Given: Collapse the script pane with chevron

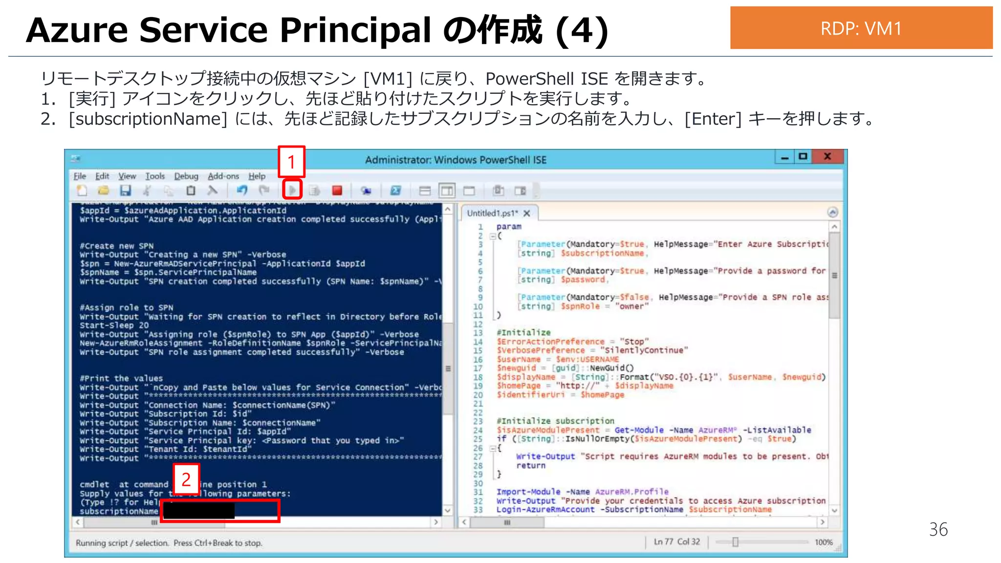Looking at the screenshot, I should click(x=833, y=212).
